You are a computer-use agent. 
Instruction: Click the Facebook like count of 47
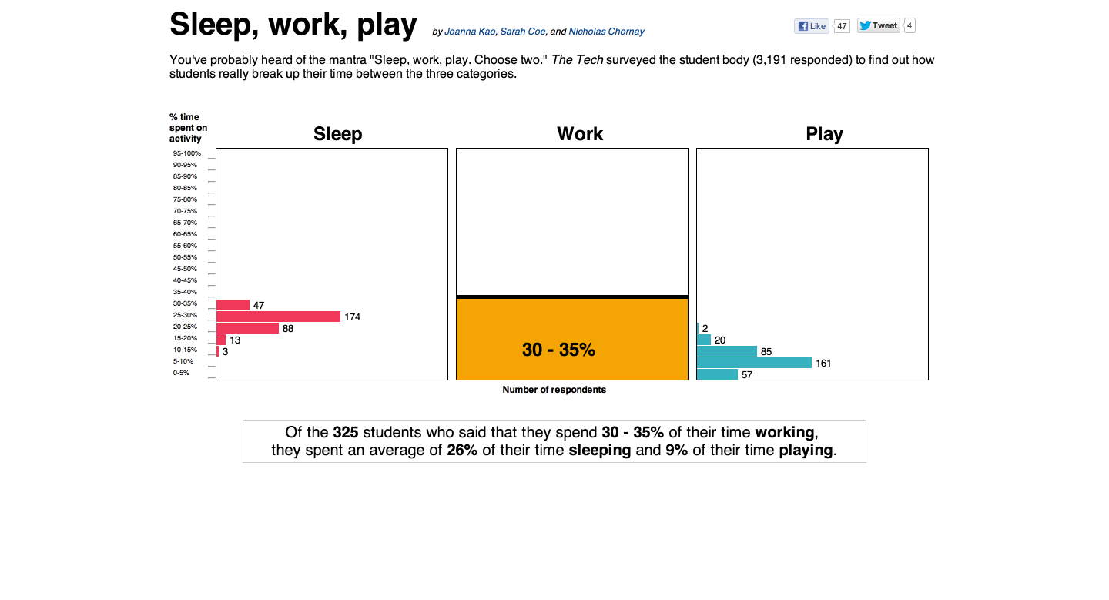(x=842, y=26)
